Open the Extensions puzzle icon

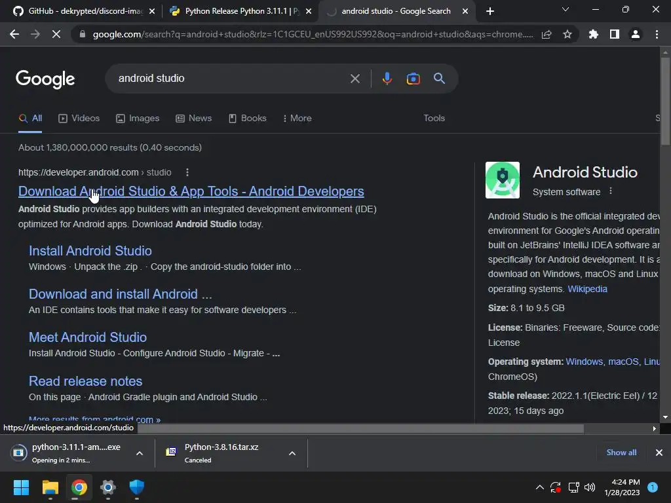594,34
